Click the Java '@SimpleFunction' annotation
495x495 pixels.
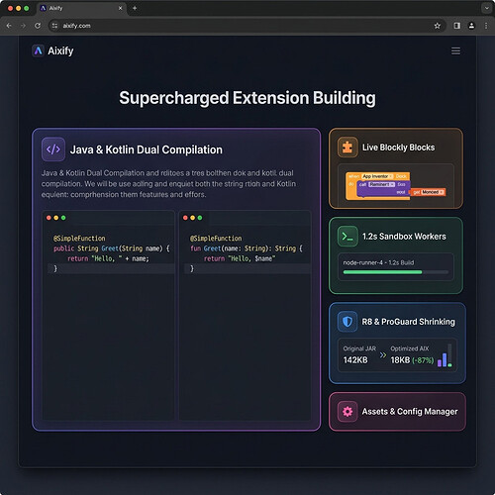click(79, 239)
